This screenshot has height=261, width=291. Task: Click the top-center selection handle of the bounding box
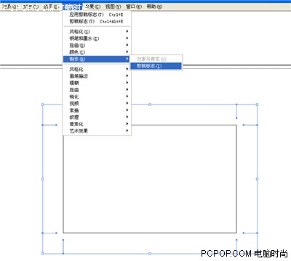click(150, 104)
